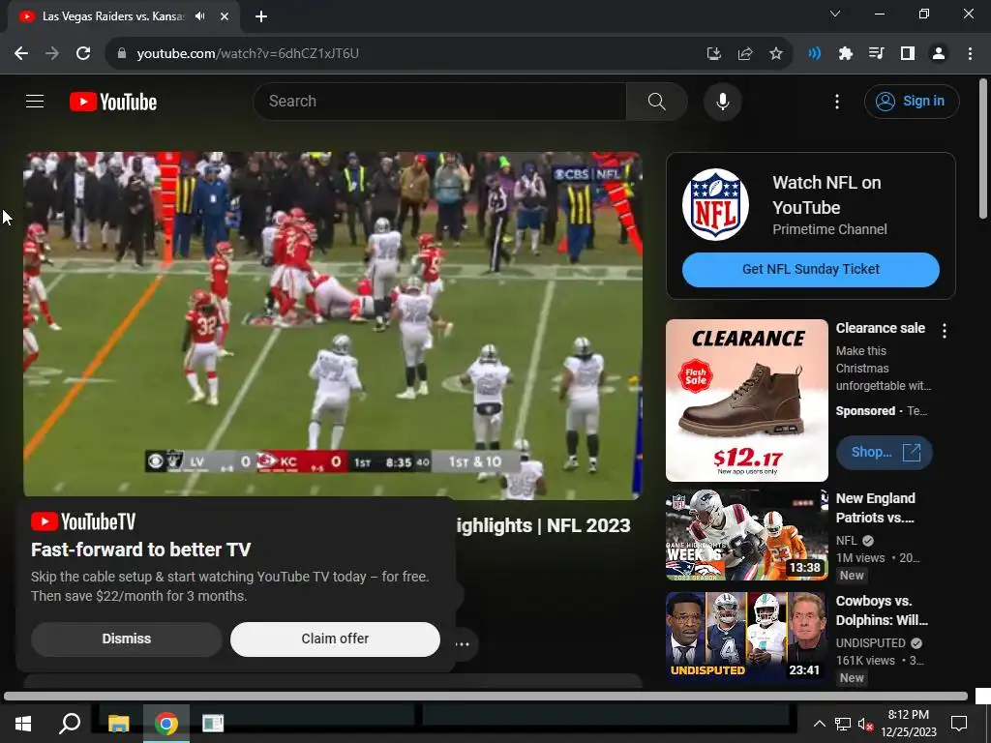Close the Las Vegas Raiders tab
Viewport: 991px width, 743px height.
[x=225, y=16]
